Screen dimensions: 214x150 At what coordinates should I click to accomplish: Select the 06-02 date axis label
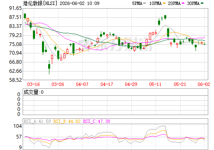point(204,84)
